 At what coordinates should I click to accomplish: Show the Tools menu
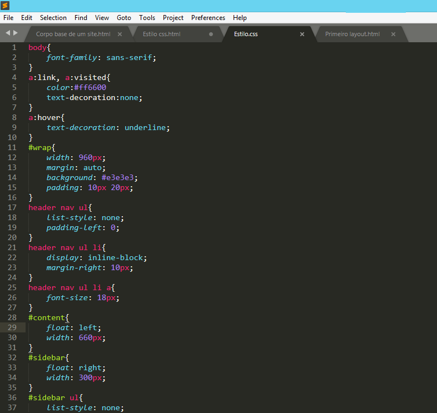147,18
